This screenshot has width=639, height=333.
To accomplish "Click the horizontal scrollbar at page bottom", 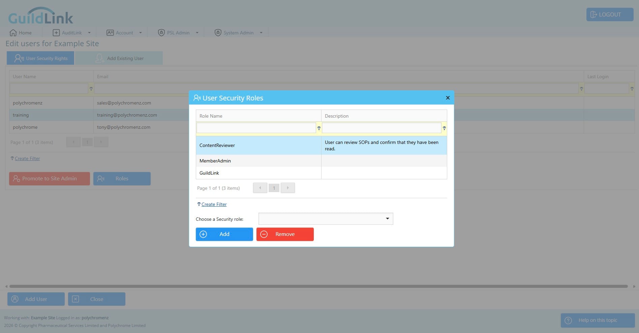I will click(x=318, y=286).
